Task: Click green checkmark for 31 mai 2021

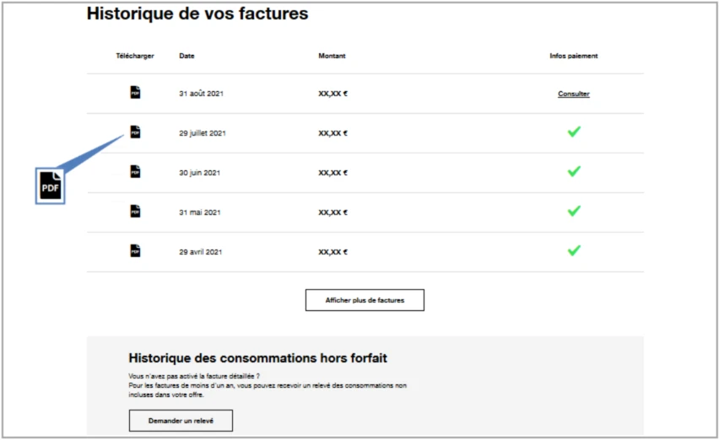Action: (574, 211)
